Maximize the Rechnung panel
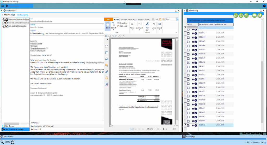267x145 pixels. (x=261, y=10)
